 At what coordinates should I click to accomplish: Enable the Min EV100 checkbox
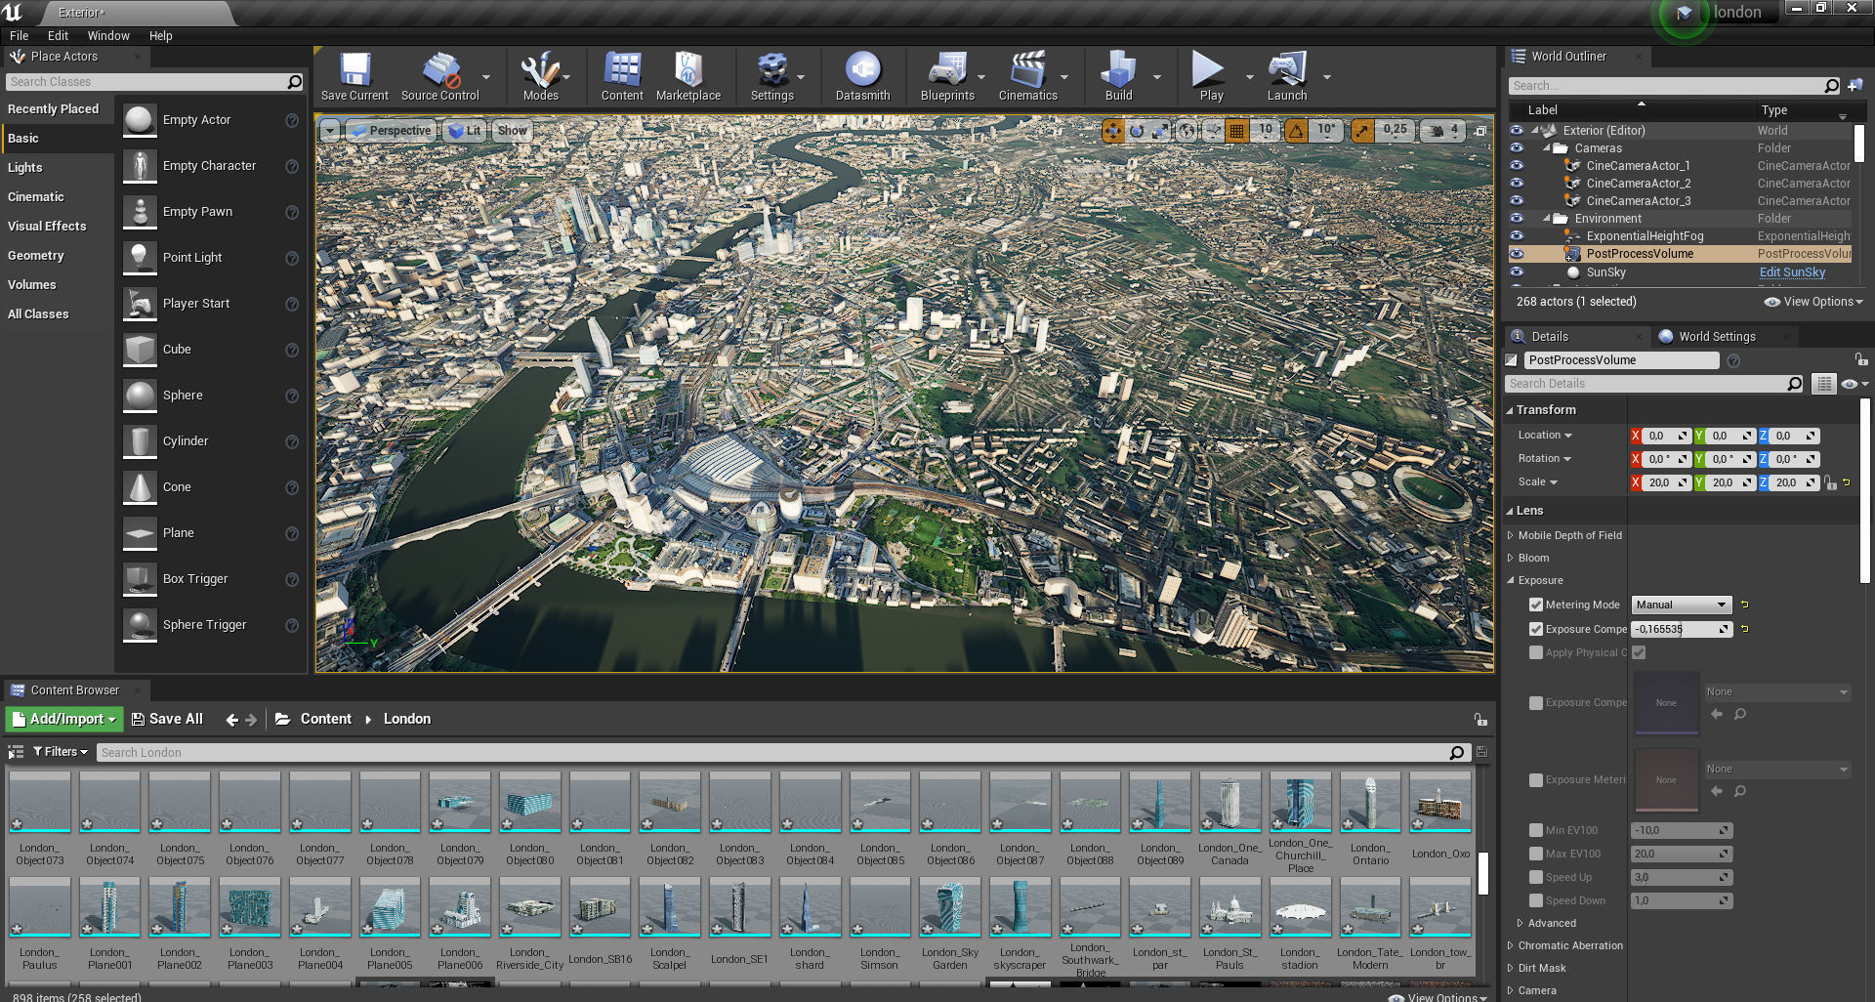click(x=1536, y=830)
